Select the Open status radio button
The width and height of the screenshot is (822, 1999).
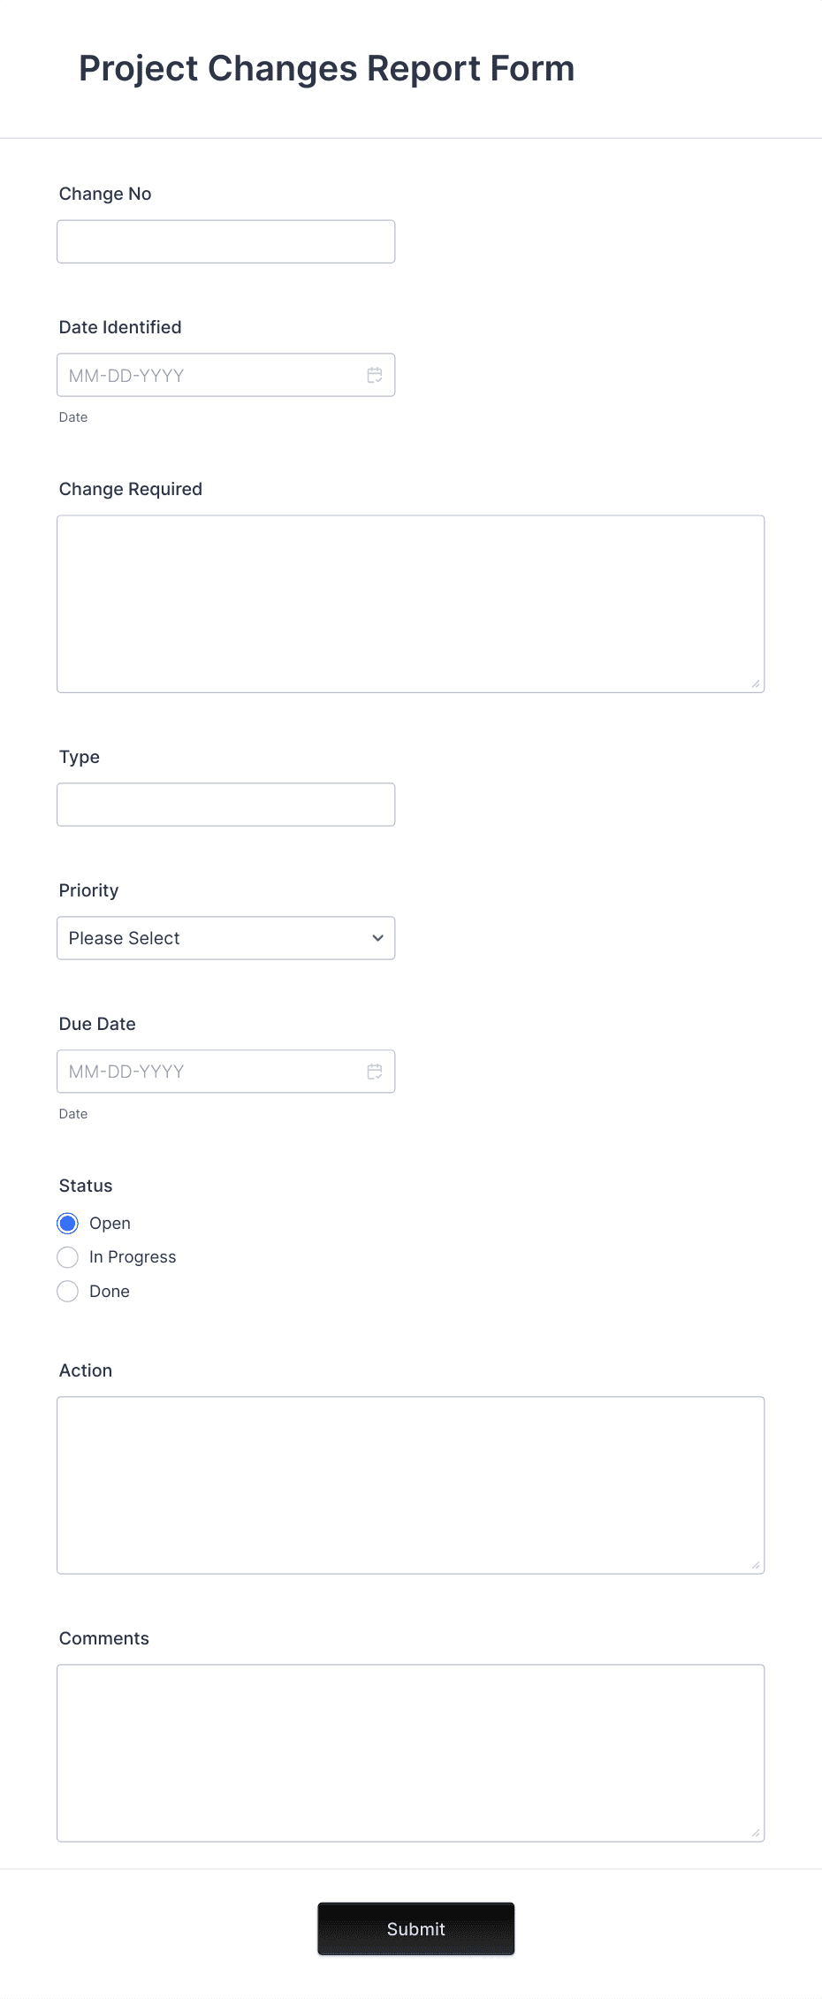(x=67, y=1223)
